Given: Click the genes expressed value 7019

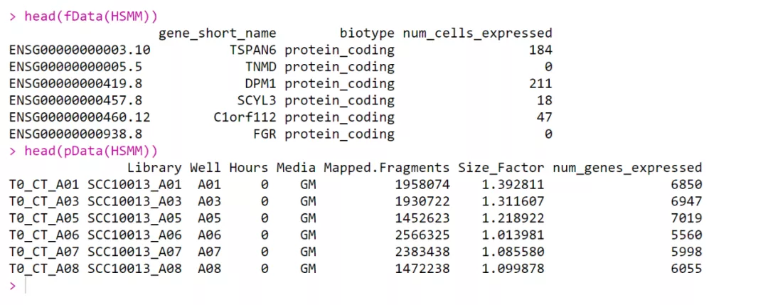Looking at the screenshot, I should 686,218.
